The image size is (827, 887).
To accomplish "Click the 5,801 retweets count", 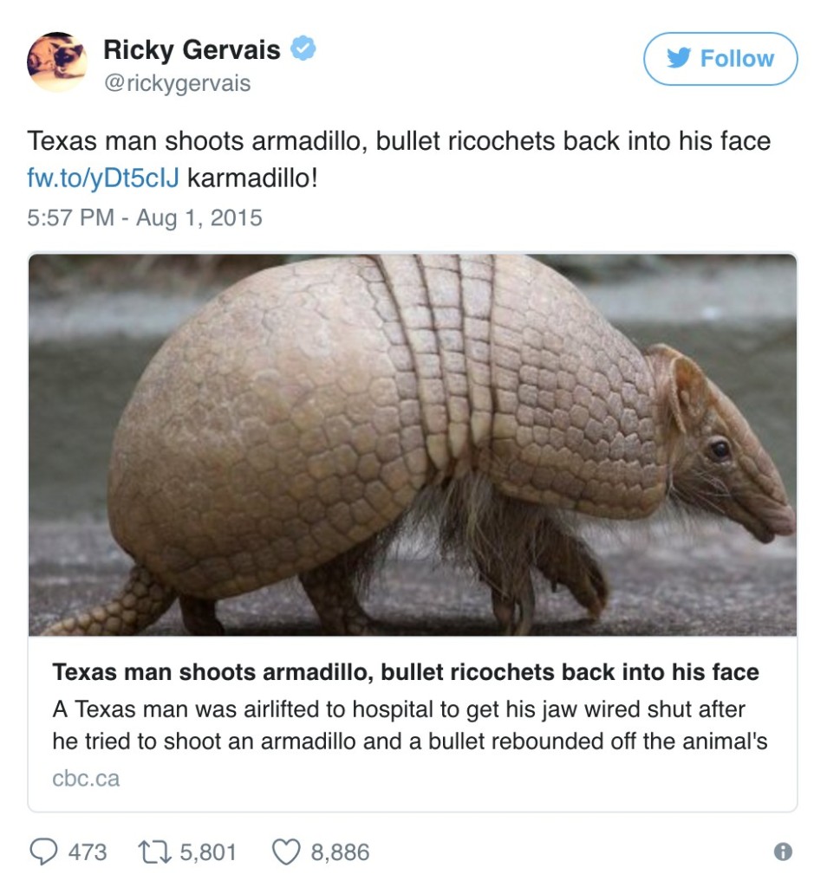I will tap(208, 852).
